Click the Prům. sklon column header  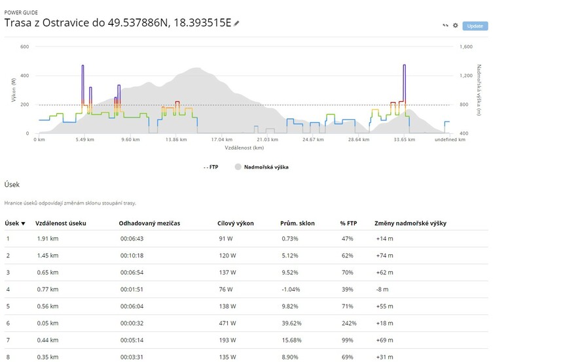(x=298, y=223)
